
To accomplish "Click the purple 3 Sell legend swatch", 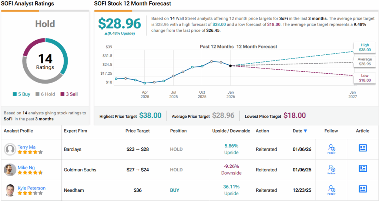I will [62, 94].
